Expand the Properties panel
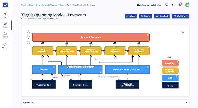Screen dimensions: 198x108 105,102
